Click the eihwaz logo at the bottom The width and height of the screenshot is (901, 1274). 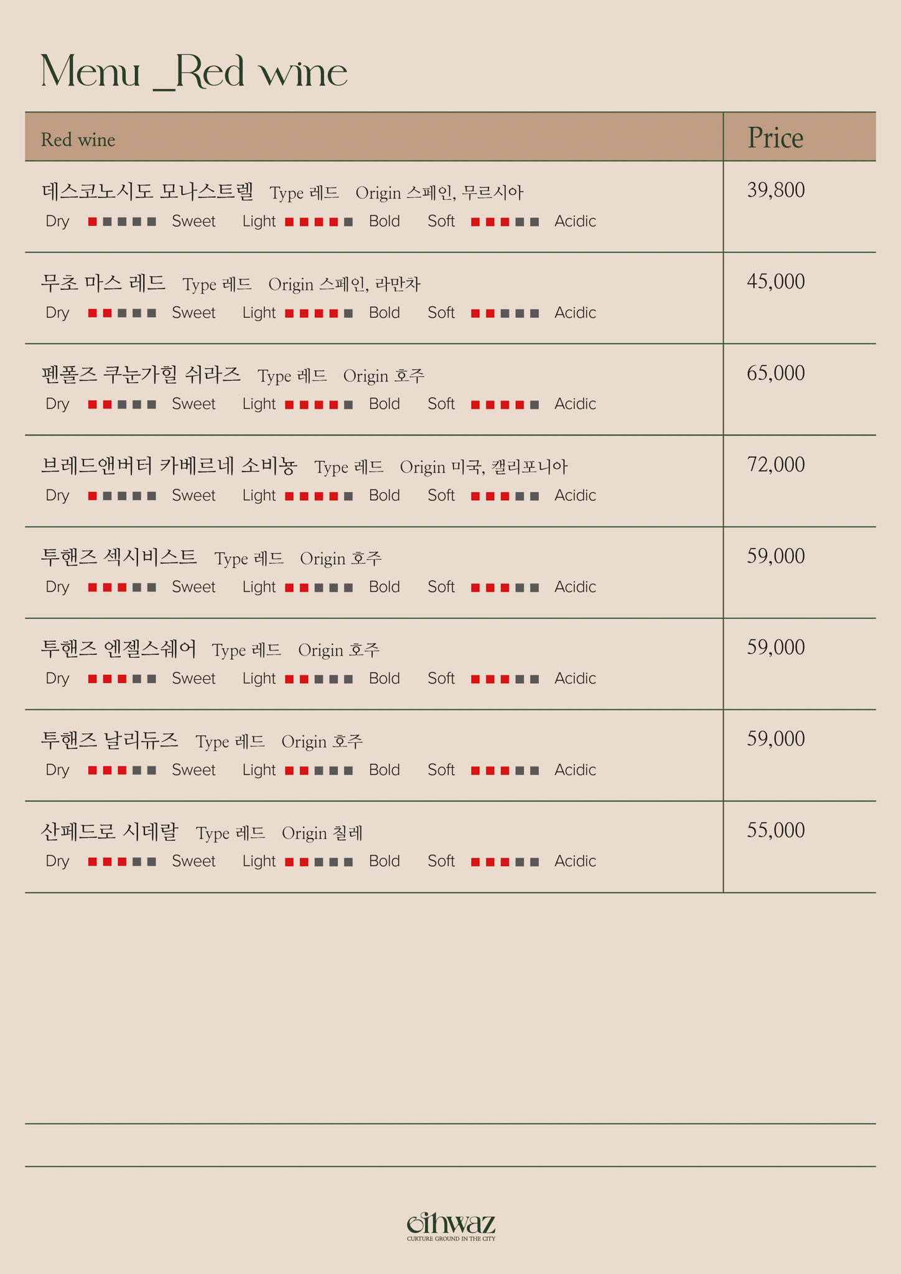450,1225
